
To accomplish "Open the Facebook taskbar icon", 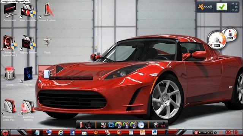I will pos(73,132).
